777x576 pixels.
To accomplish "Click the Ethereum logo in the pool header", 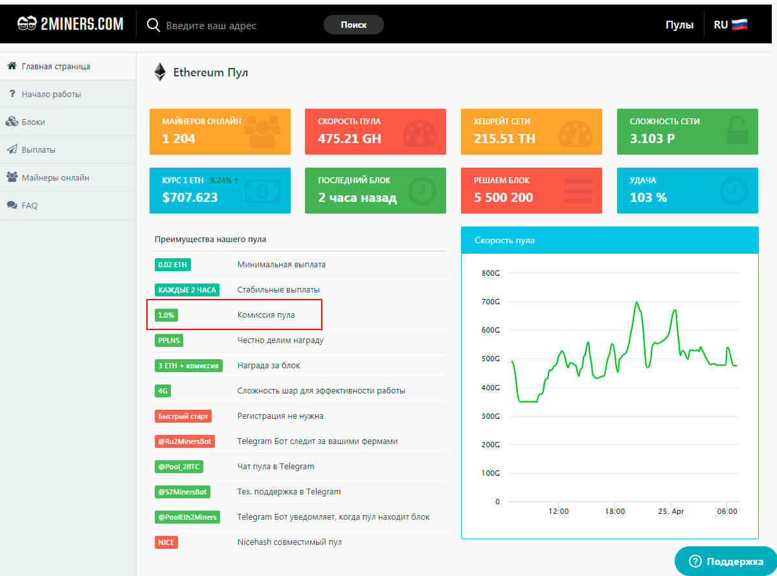I will click(x=160, y=72).
